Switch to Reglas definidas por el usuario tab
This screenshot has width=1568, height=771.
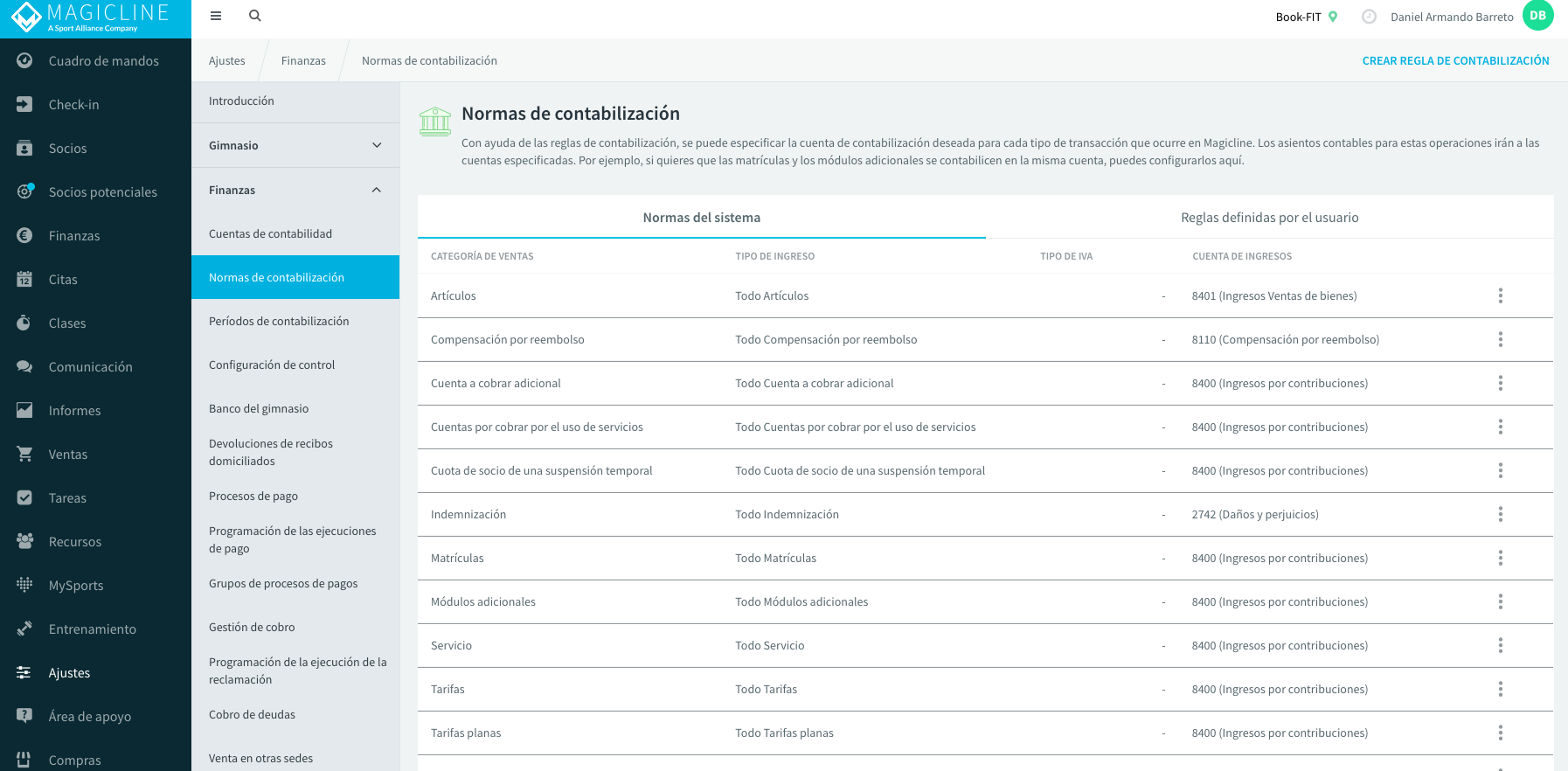pyautogui.click(x=1270, y=217)
